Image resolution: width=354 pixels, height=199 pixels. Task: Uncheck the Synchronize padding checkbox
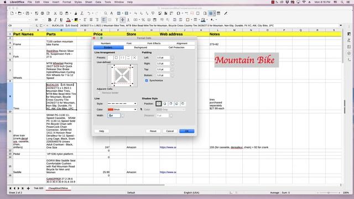(x=147, y=81)
